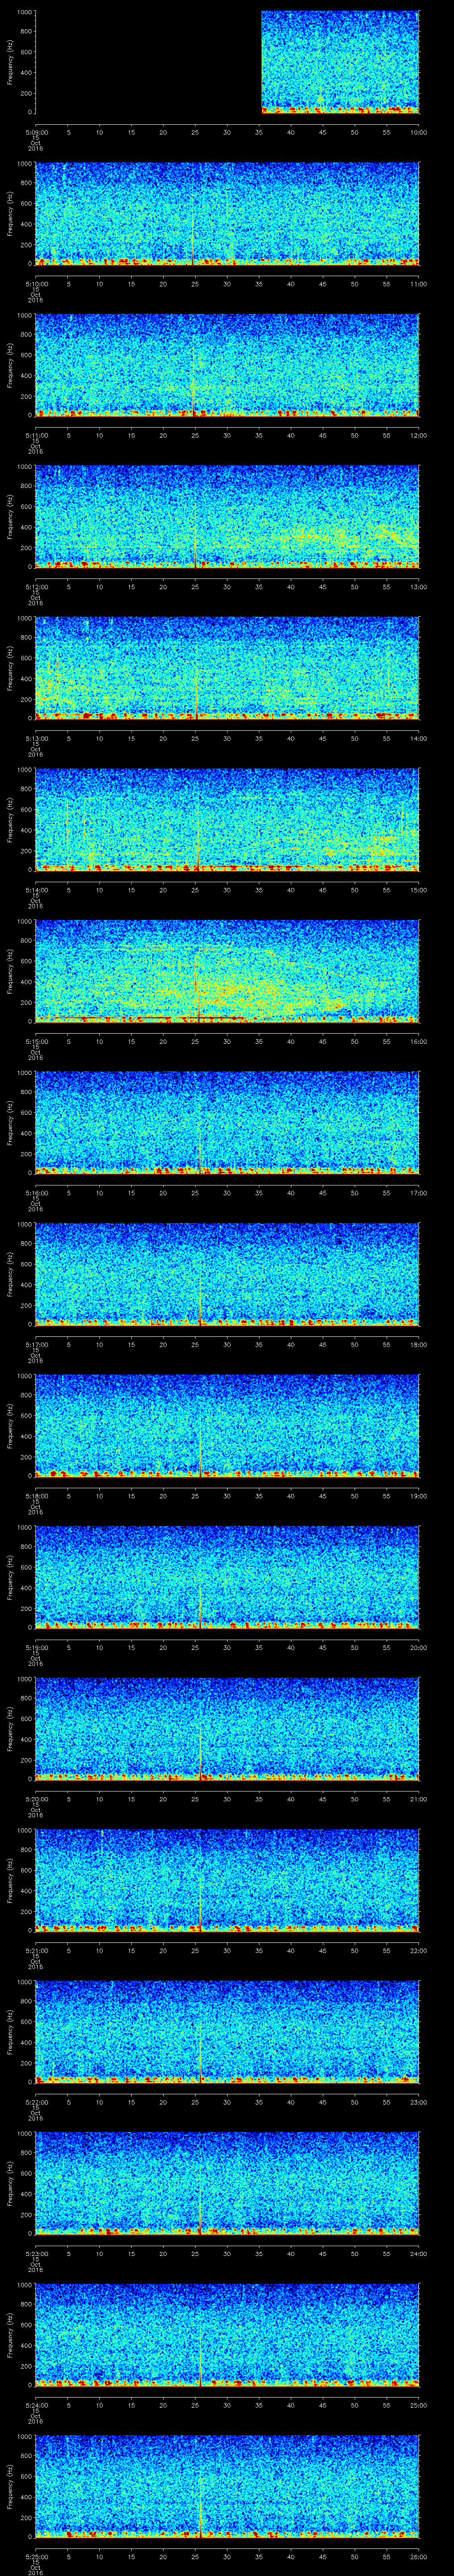Click the '5:24:00' start time label
Image resolution: width=454 pixels, height=2576 pixels.
[x=36, y=2405]
